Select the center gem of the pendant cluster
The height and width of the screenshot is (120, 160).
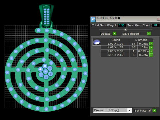click(x=46, y=71)
